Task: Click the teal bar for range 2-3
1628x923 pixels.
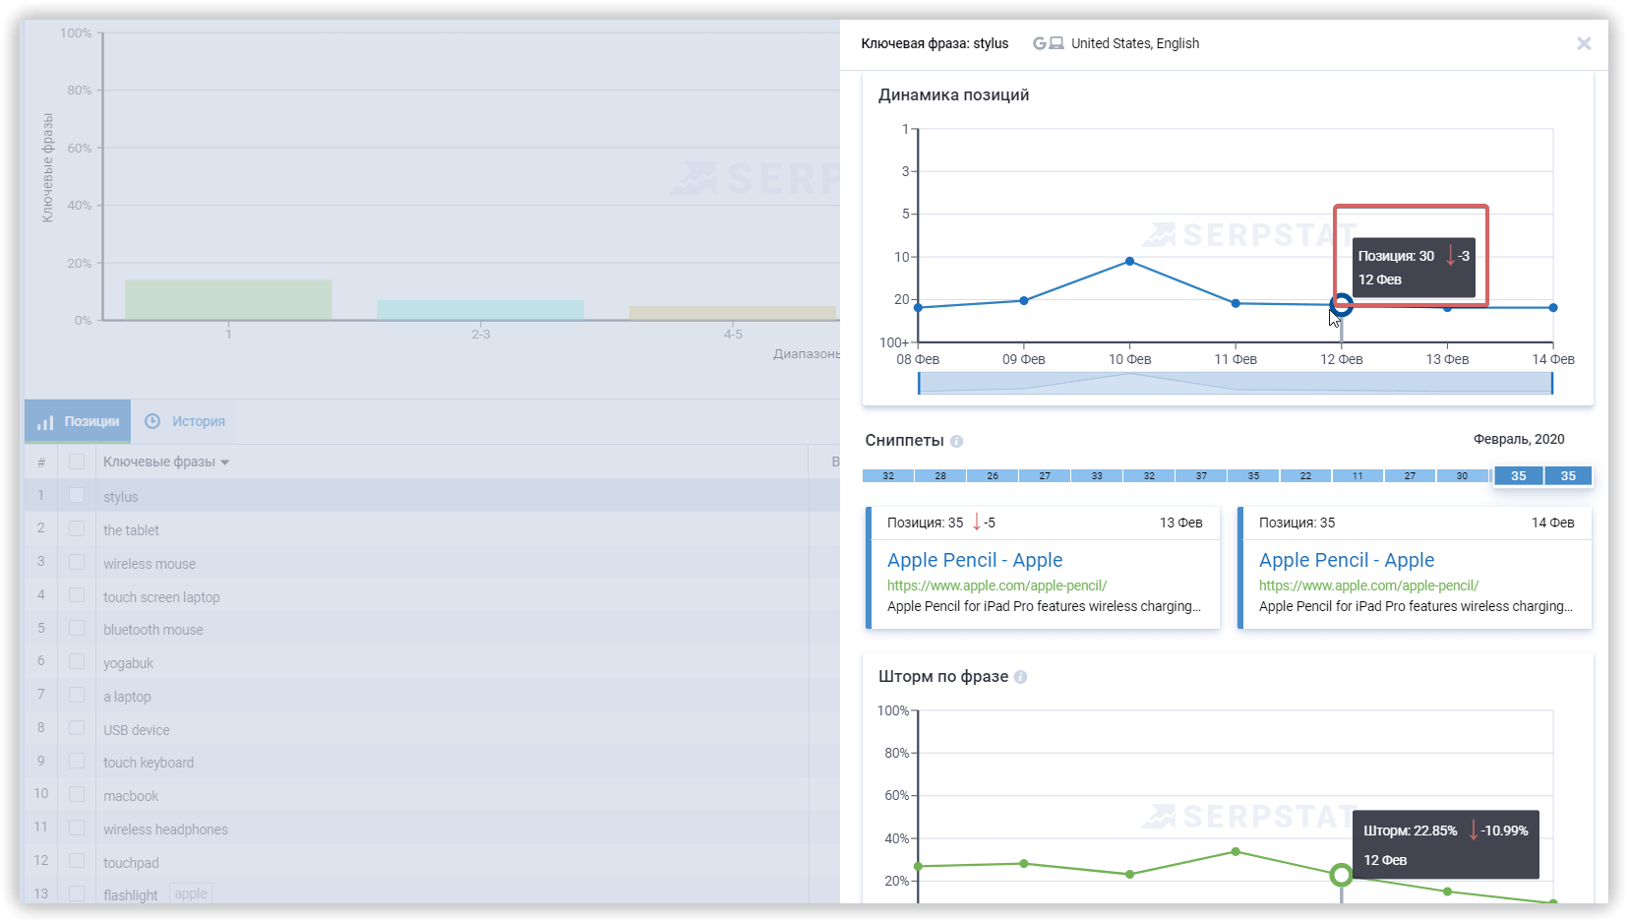Action: click(x=480, y=310)
